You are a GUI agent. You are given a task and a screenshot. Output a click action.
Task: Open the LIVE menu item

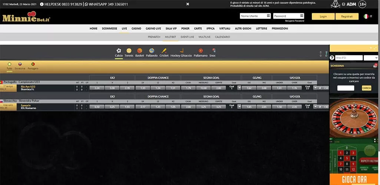pos(124,28)
